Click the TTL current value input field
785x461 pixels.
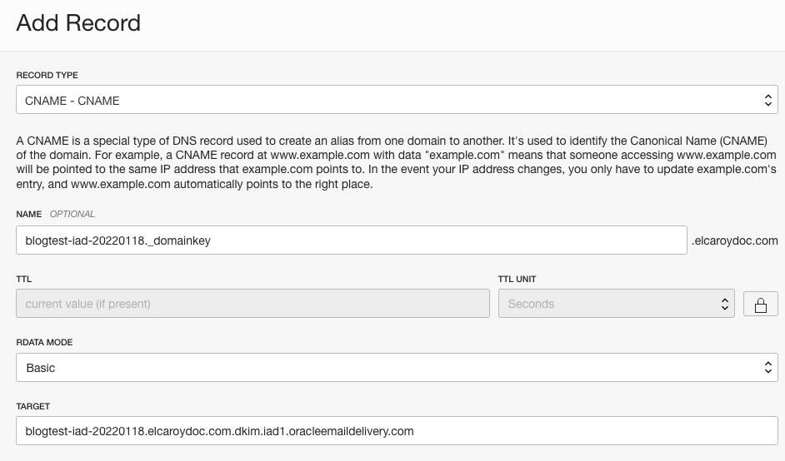tap(252, 304)
